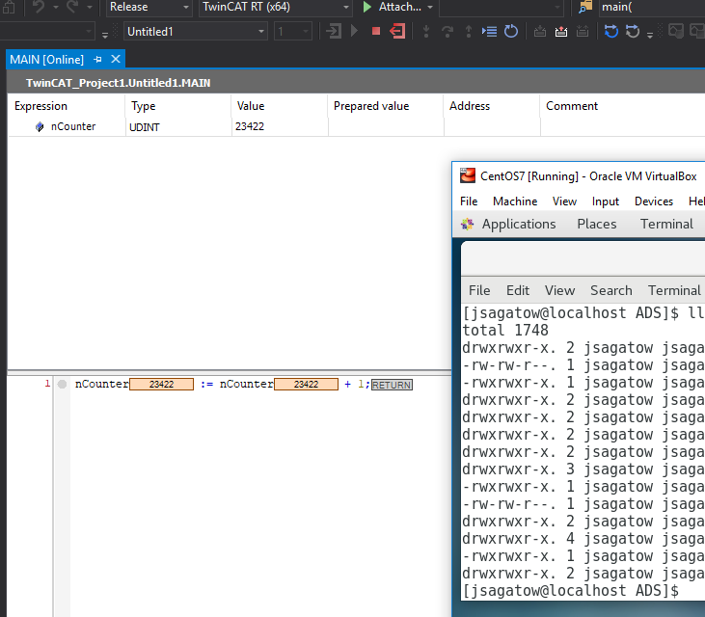The image size is (705, 617).
Task: Click the Step Out icon
Action: tap(469, 32)
